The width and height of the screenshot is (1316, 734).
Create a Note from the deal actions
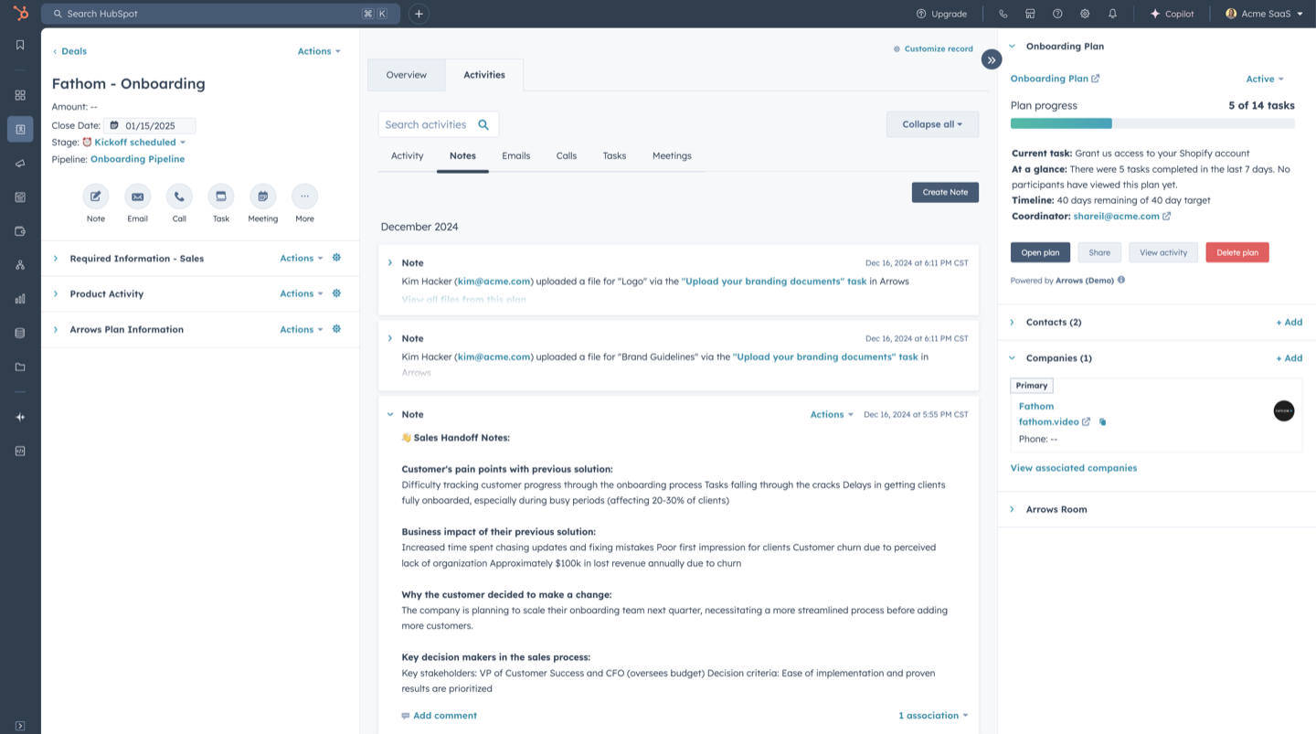[x=96, y=197]
